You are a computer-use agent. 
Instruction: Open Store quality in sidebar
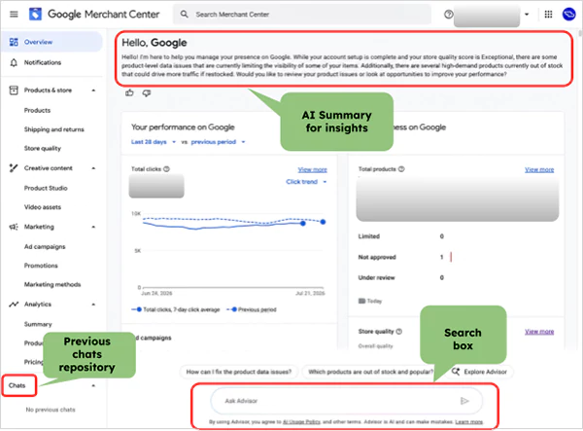coord(43,149)
